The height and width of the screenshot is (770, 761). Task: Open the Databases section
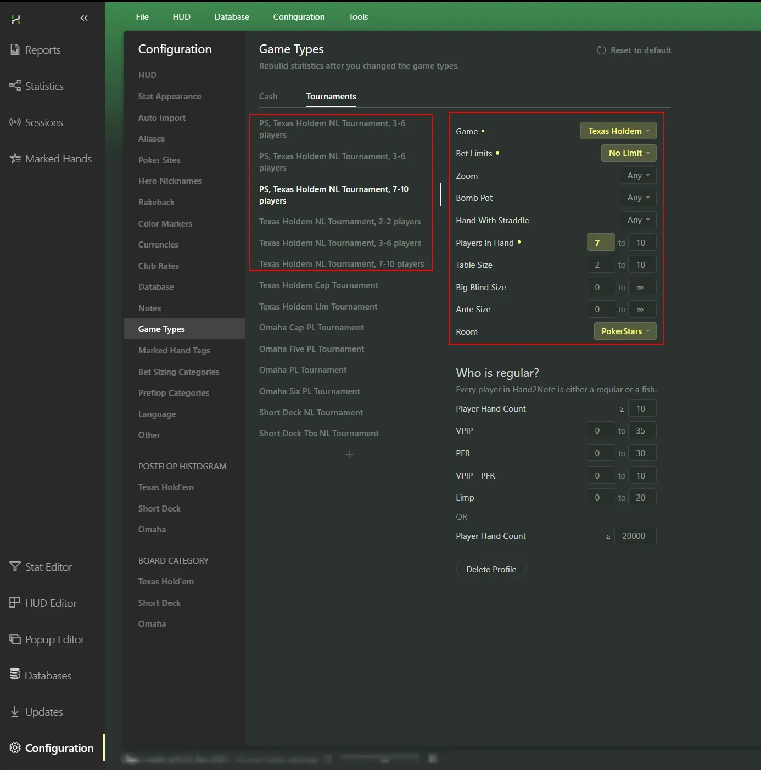coord(48,676)
